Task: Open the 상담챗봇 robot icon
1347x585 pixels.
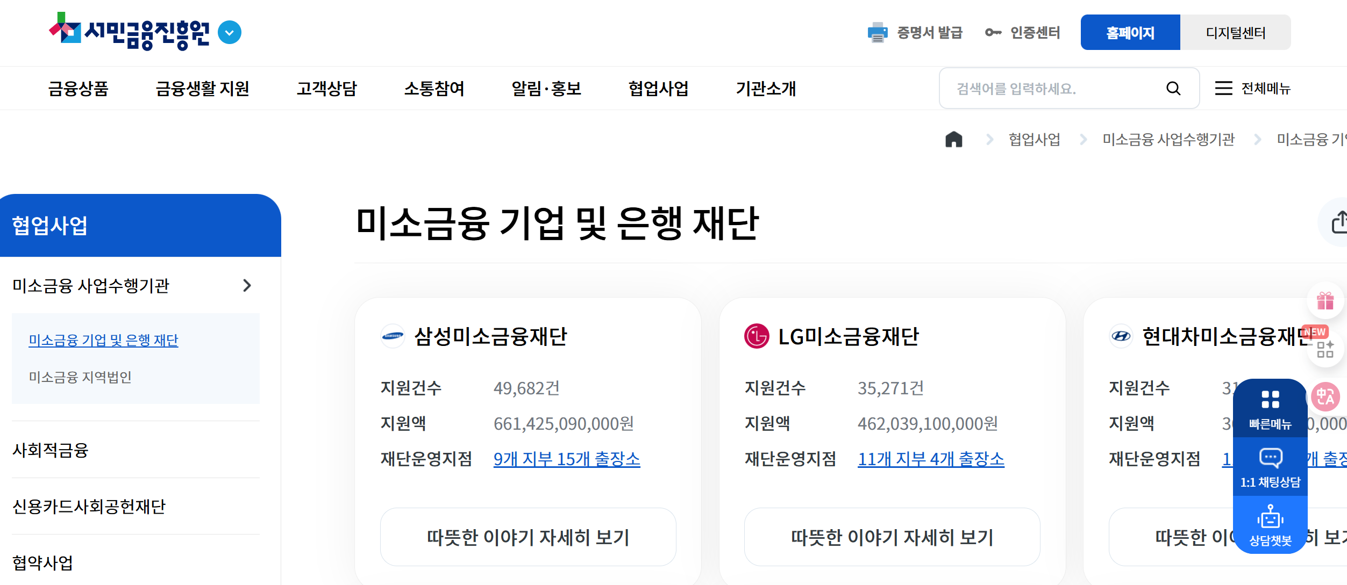Action: click(x=1270, y=516)
